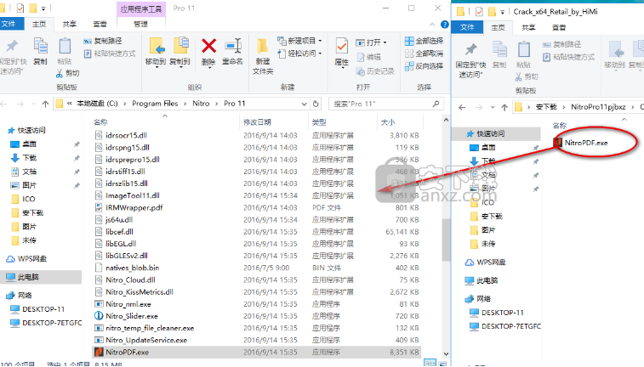Image resolution: width=644 pixels, height=367 pixels.
Task: Click Paste shortcut in left window ribbon
Action: pos(110,54)
